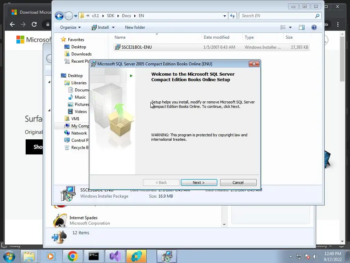Viewport: 350px width, 263px height.
Task: Toggle the preview pane icon
Action: 302,27
